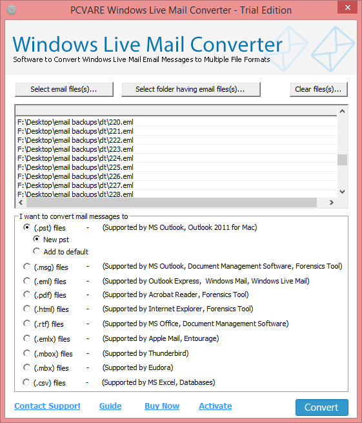
Task: Select the 221.eml file row
Action: tap(176, 131)
